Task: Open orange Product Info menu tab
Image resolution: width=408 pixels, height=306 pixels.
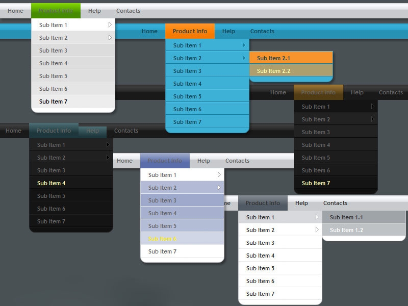Action: pyautogui.click(x=190, y=31)
